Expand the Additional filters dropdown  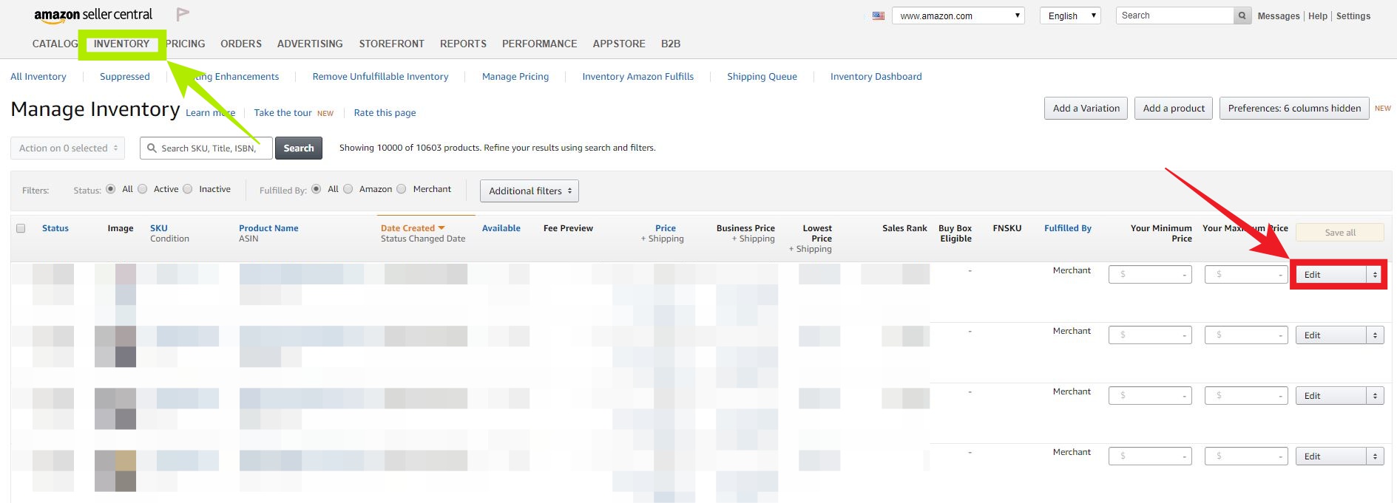530,191
